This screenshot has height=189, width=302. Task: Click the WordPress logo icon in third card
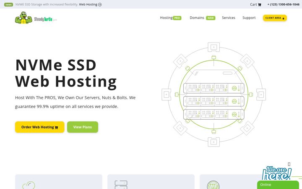213,185
